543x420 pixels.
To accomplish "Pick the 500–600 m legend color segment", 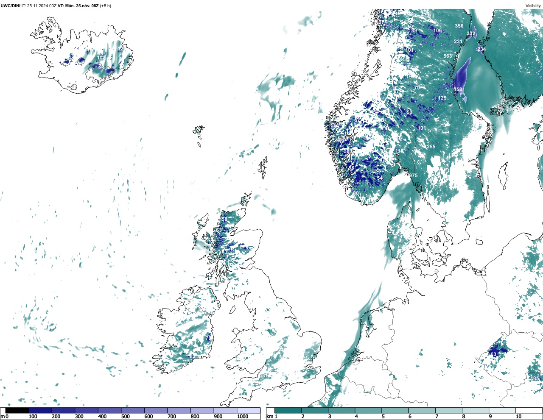I will [x=133, y=411].
